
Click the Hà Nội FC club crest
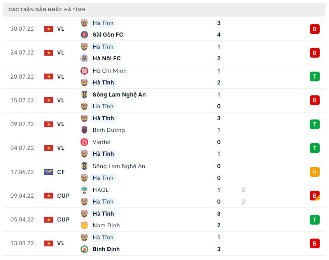tap(84, 58)
